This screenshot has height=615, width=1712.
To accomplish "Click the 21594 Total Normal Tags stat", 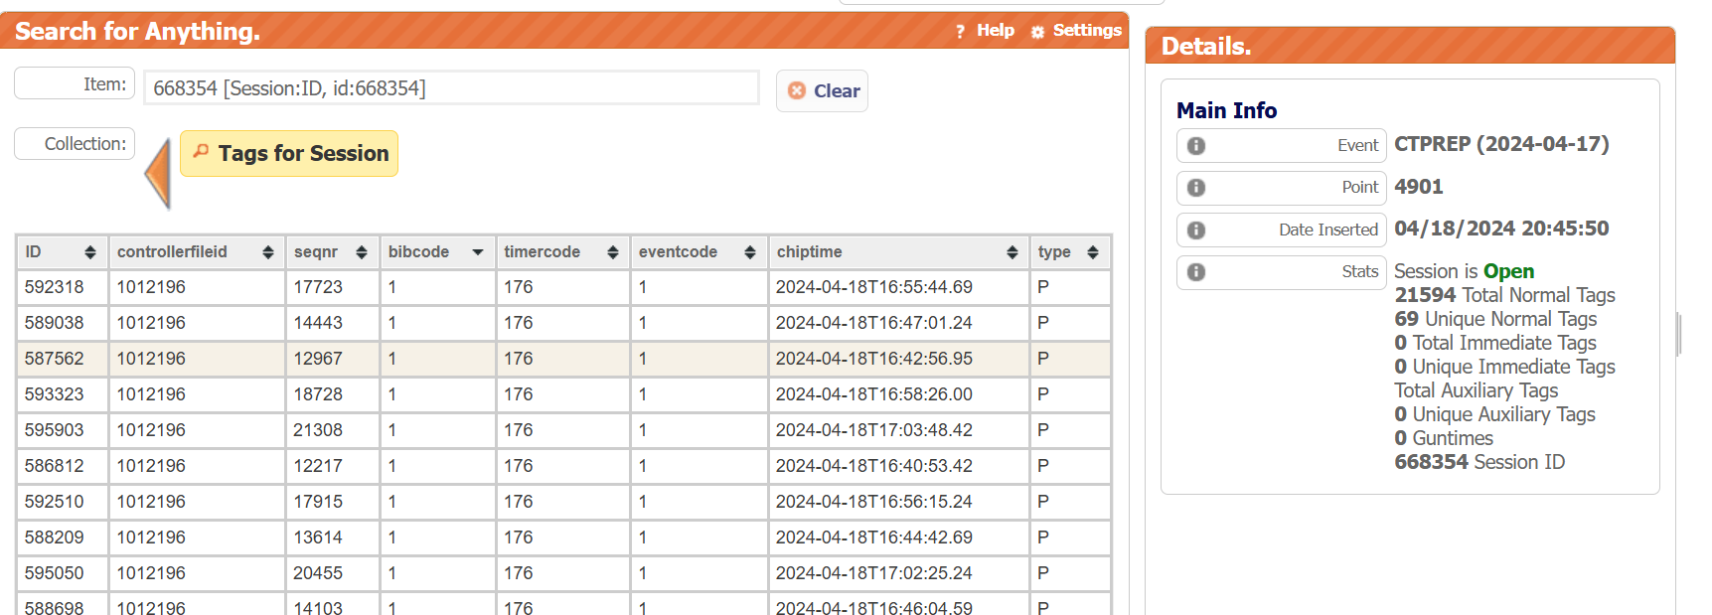I will [x=1504, y=295].
